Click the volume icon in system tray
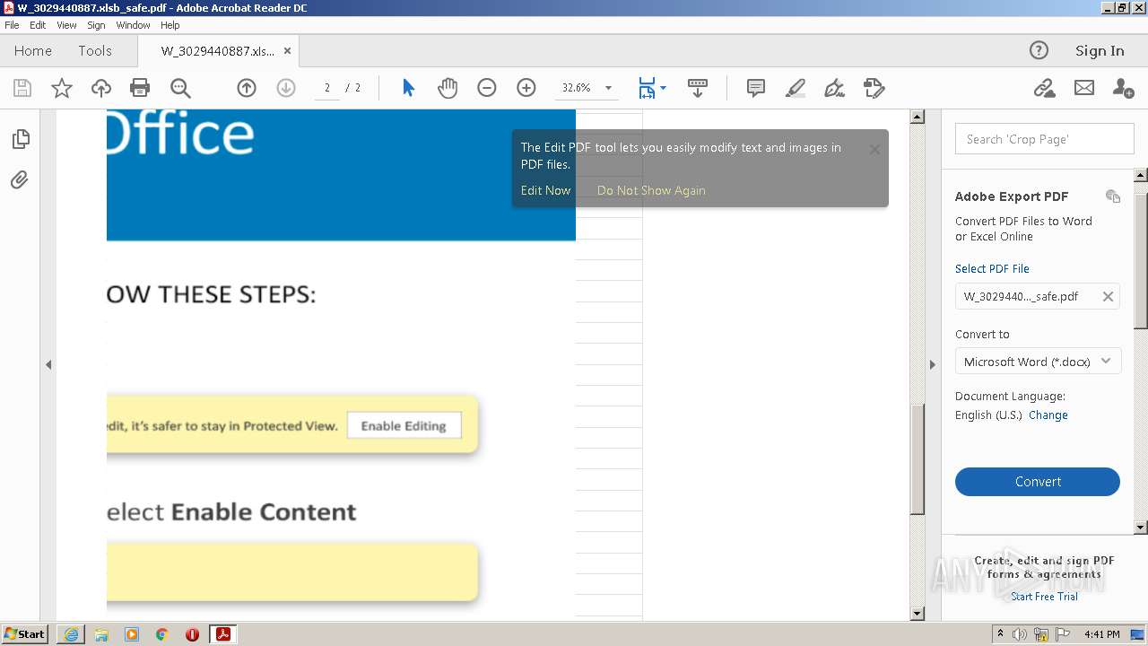The image size is (1148, 646). coord(1020,634)
